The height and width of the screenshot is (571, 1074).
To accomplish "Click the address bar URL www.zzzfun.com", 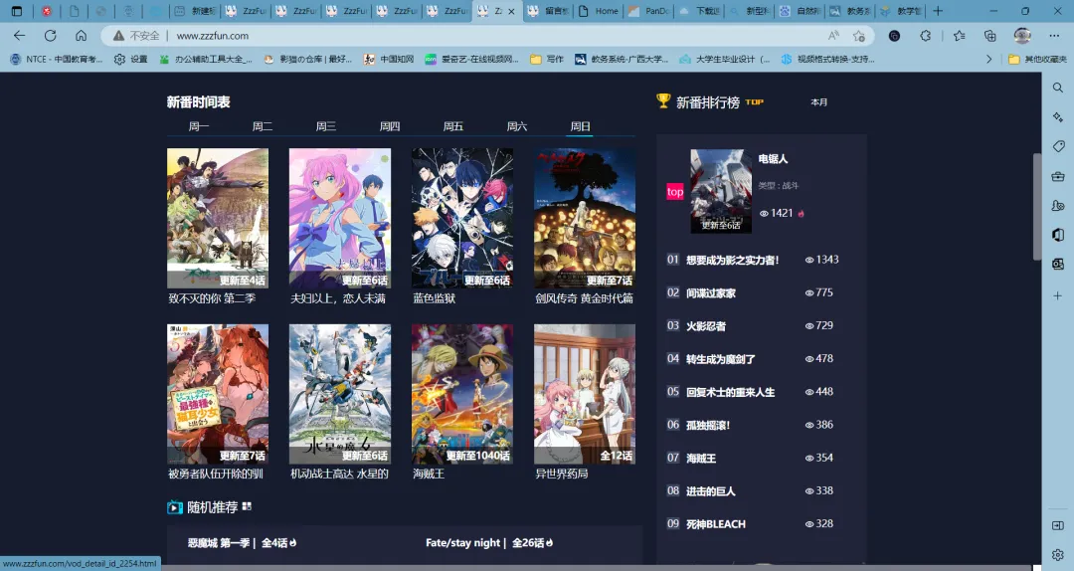I will tap(213, 36).
